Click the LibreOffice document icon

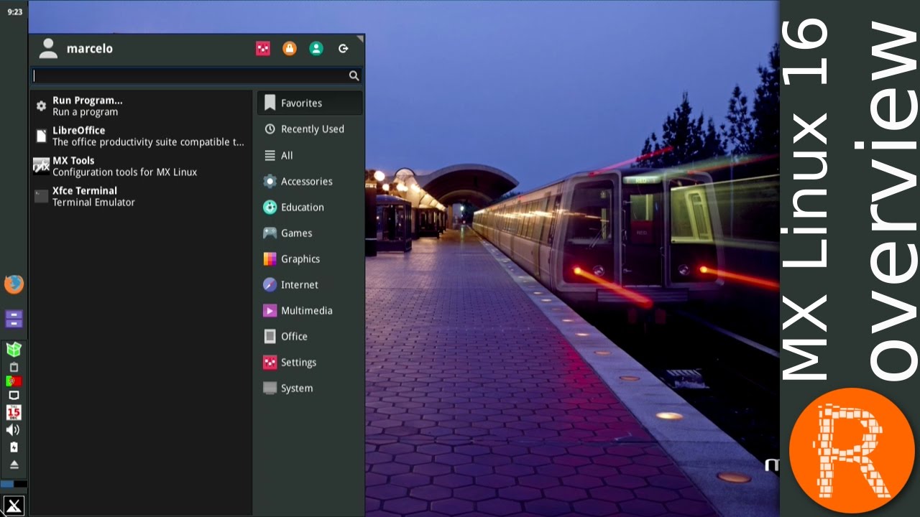coord(41,136)
